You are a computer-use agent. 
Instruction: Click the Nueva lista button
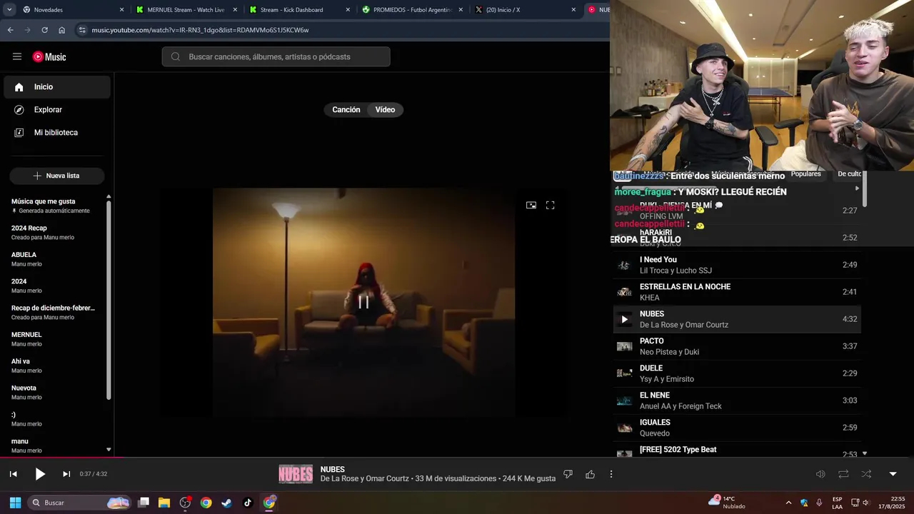[x=57, y=176]
